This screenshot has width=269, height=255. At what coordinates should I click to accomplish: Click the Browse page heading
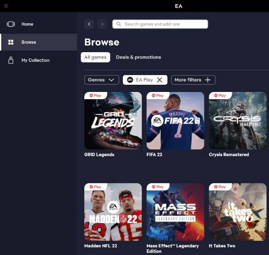[x=102, y=42]
